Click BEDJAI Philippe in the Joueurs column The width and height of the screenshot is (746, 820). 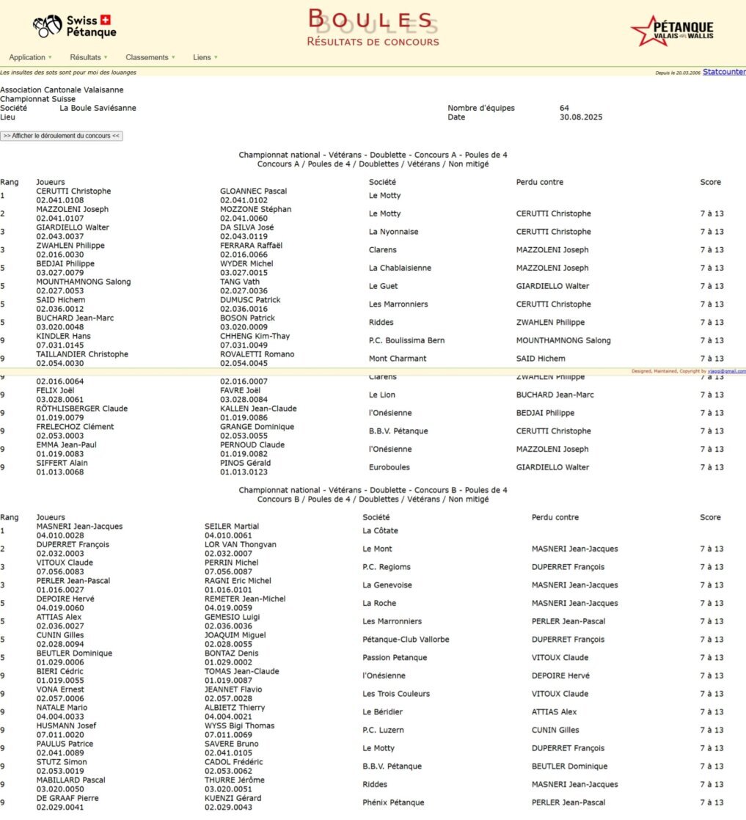pos(65,263)
